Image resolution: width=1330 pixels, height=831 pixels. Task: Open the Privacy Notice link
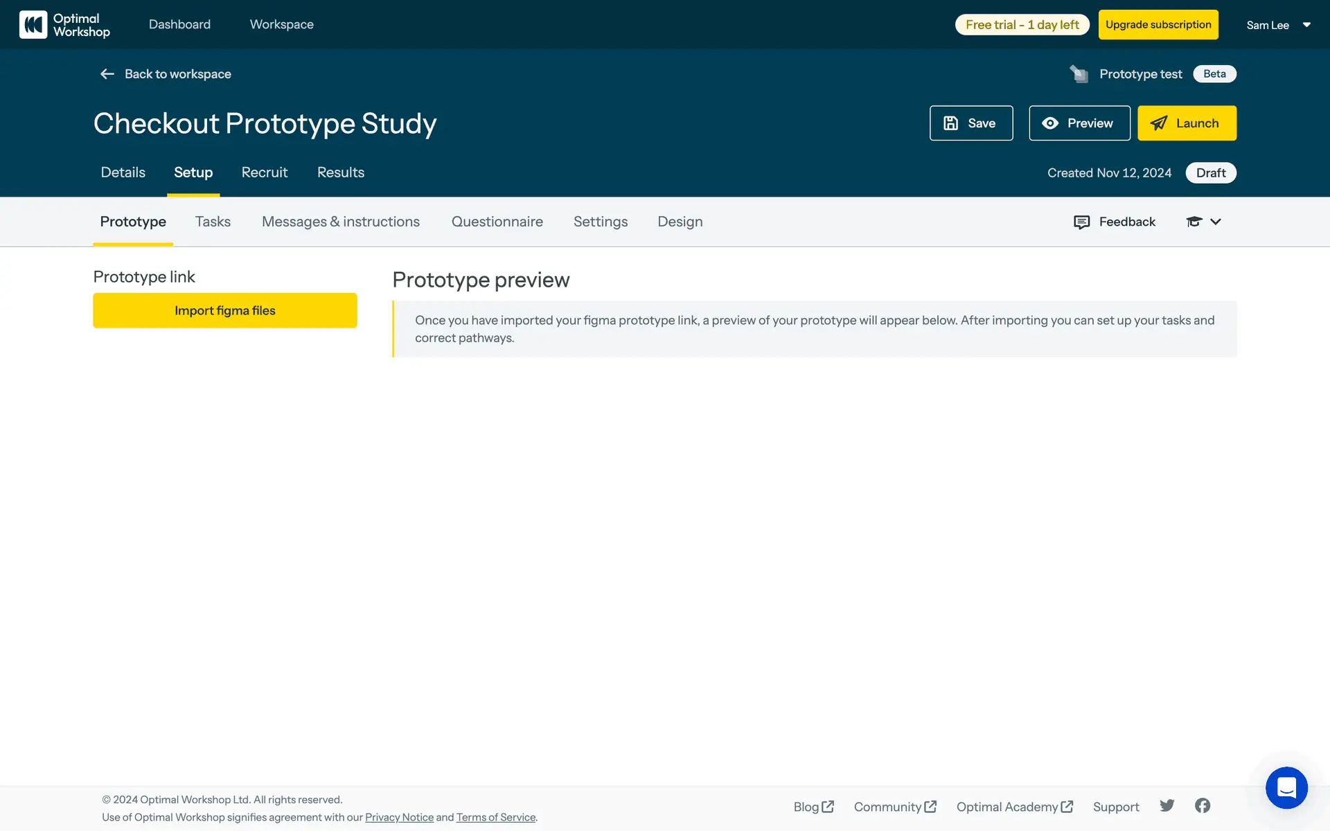(x=399, y=817)
